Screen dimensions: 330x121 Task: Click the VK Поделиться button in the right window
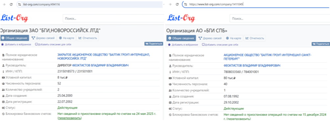click(x=321, y=44)
